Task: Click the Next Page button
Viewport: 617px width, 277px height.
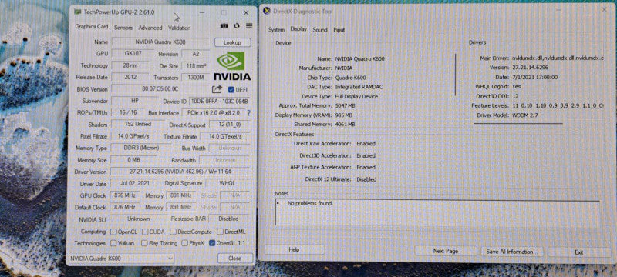Action: (446, 251)
